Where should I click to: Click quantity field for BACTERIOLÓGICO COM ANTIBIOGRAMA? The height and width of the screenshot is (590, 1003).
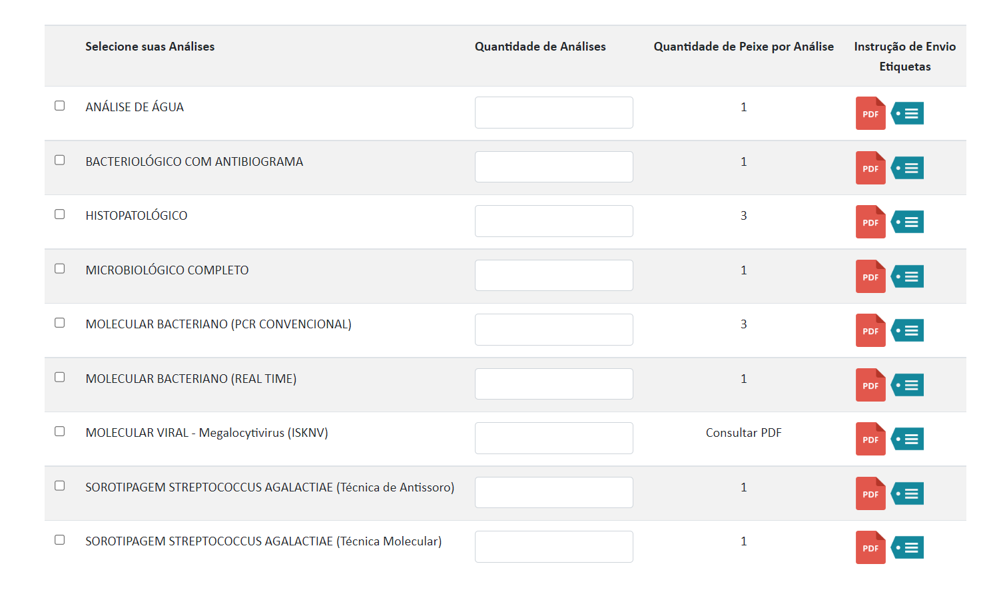tap(553, 166)
